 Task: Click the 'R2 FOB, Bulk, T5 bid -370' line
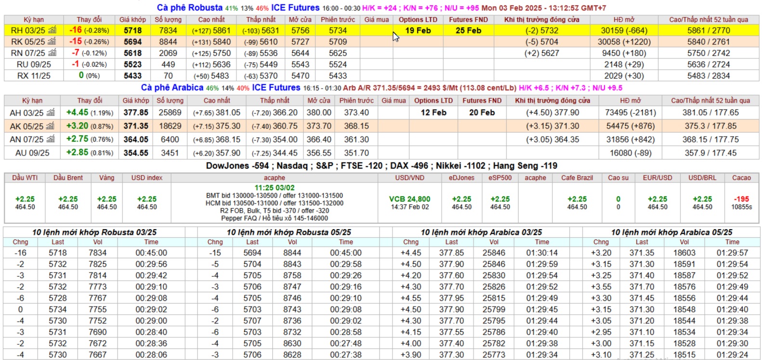[x=274, y=211]
